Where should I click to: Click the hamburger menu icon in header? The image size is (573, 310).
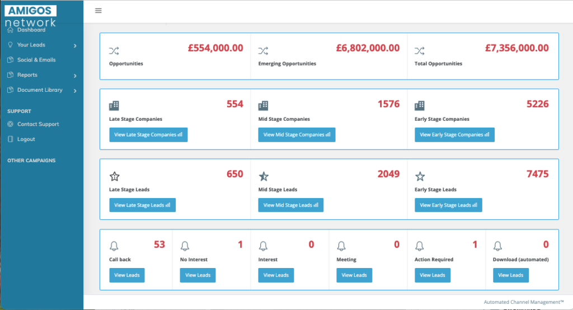pos(98,11)
